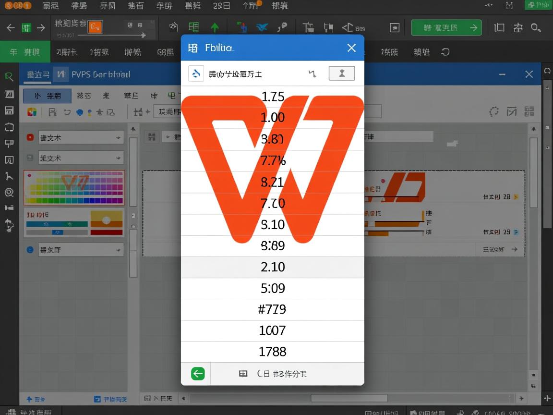
Task: Click the grid layout icon in the top right corner
Action: click(529, 111)
